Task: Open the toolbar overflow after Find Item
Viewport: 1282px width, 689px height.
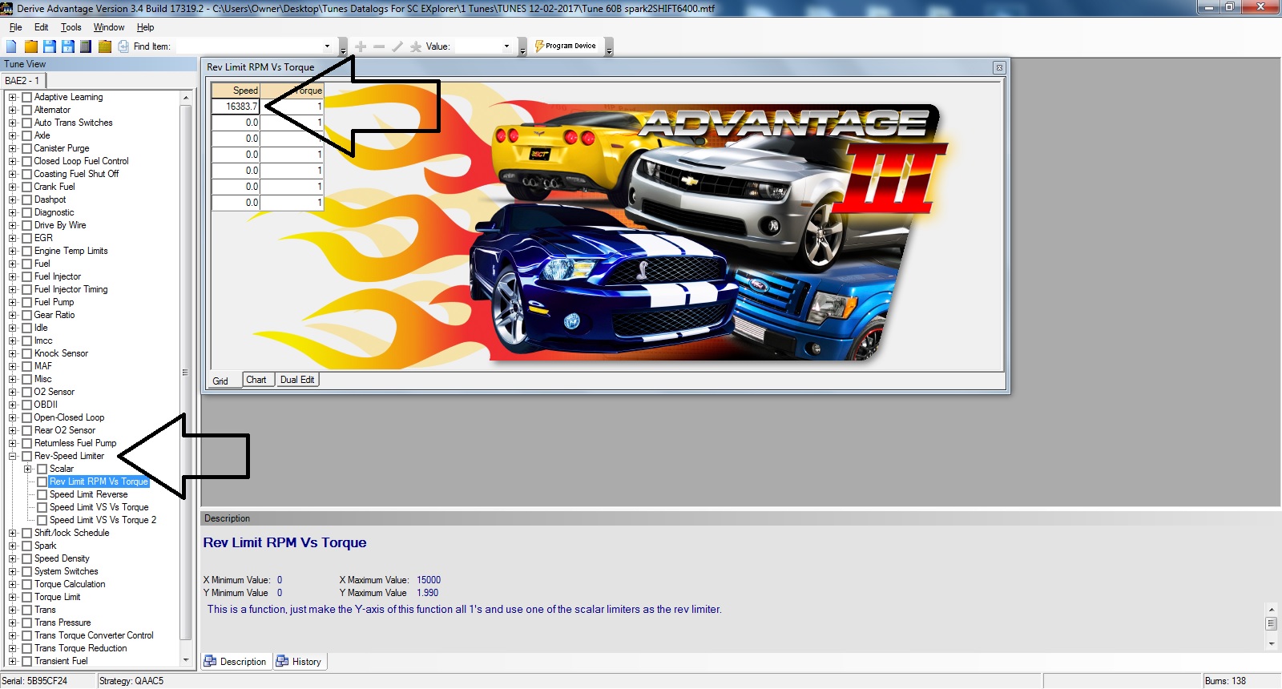Action: pos(343,47)
